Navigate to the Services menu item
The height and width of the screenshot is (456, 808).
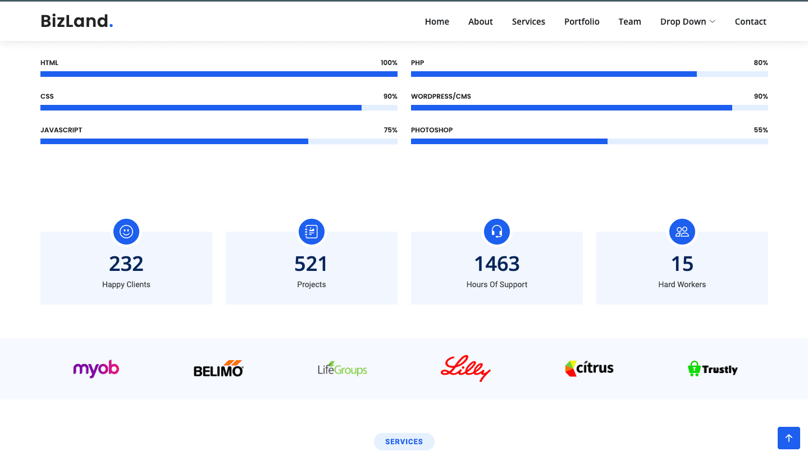tap(528, 21)
